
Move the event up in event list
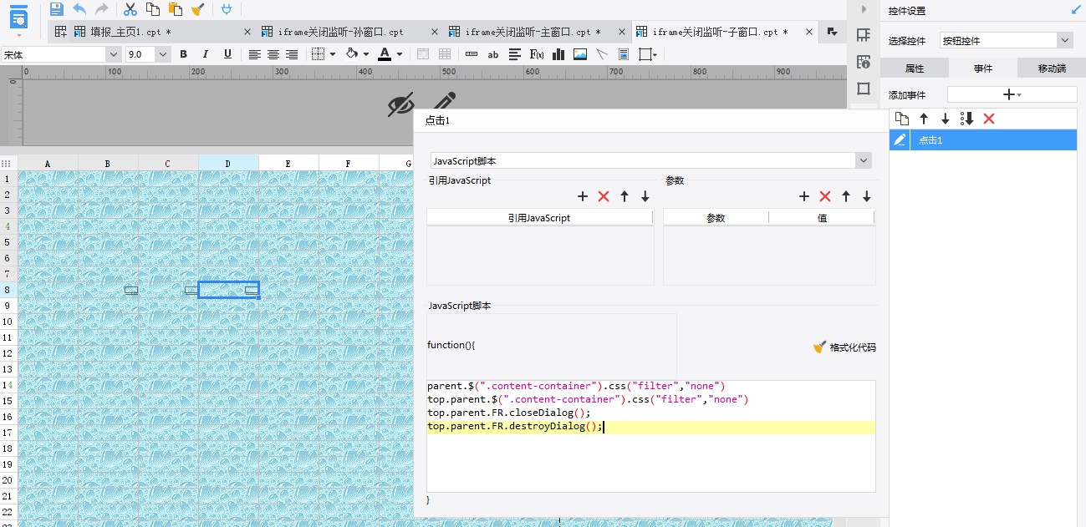[x=924, y=119]
